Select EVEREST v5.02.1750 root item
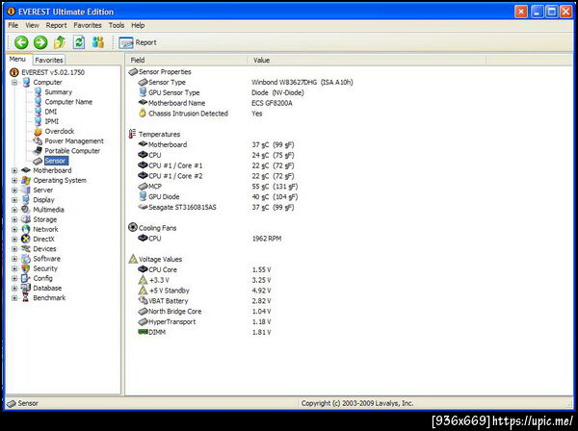 53,72
